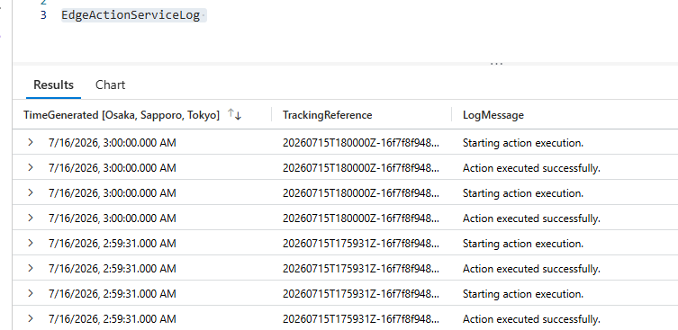The width and height of the screenshot is (678, 330).
Task: Expand the first 2:59:31 AM row chevron
Action: point(31,243)
